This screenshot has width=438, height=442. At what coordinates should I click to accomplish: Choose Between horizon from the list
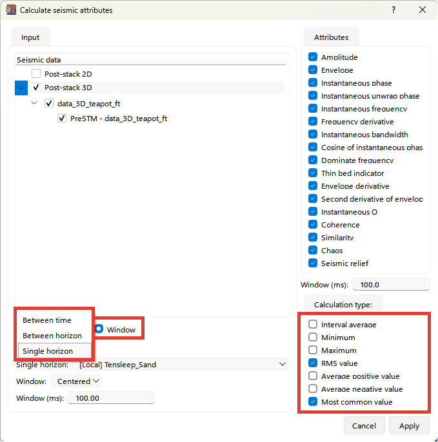(x=54, y=336)
